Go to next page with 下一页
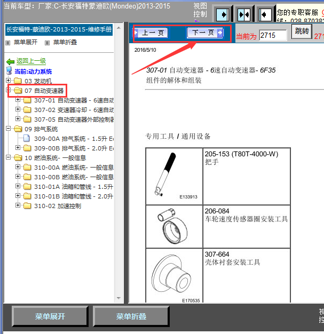 [205, 33]
